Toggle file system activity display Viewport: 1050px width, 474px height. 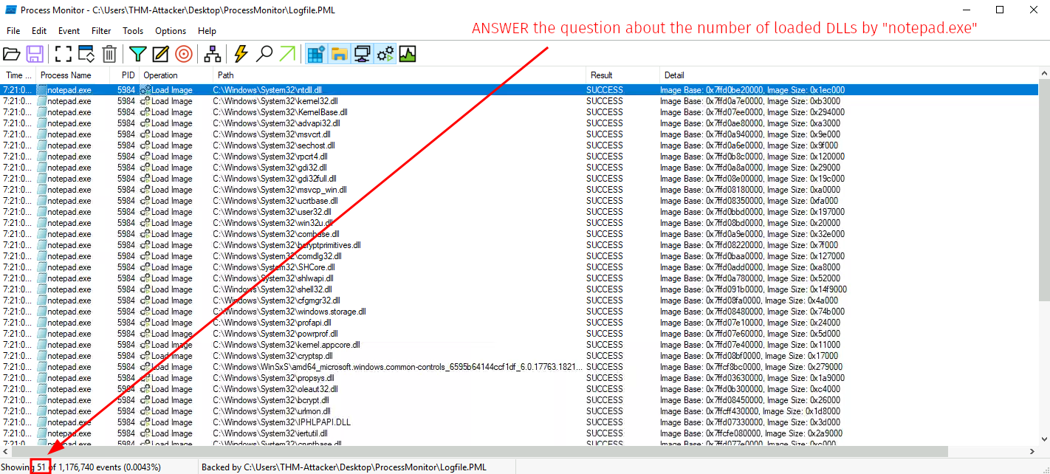(x=339, y=54)
